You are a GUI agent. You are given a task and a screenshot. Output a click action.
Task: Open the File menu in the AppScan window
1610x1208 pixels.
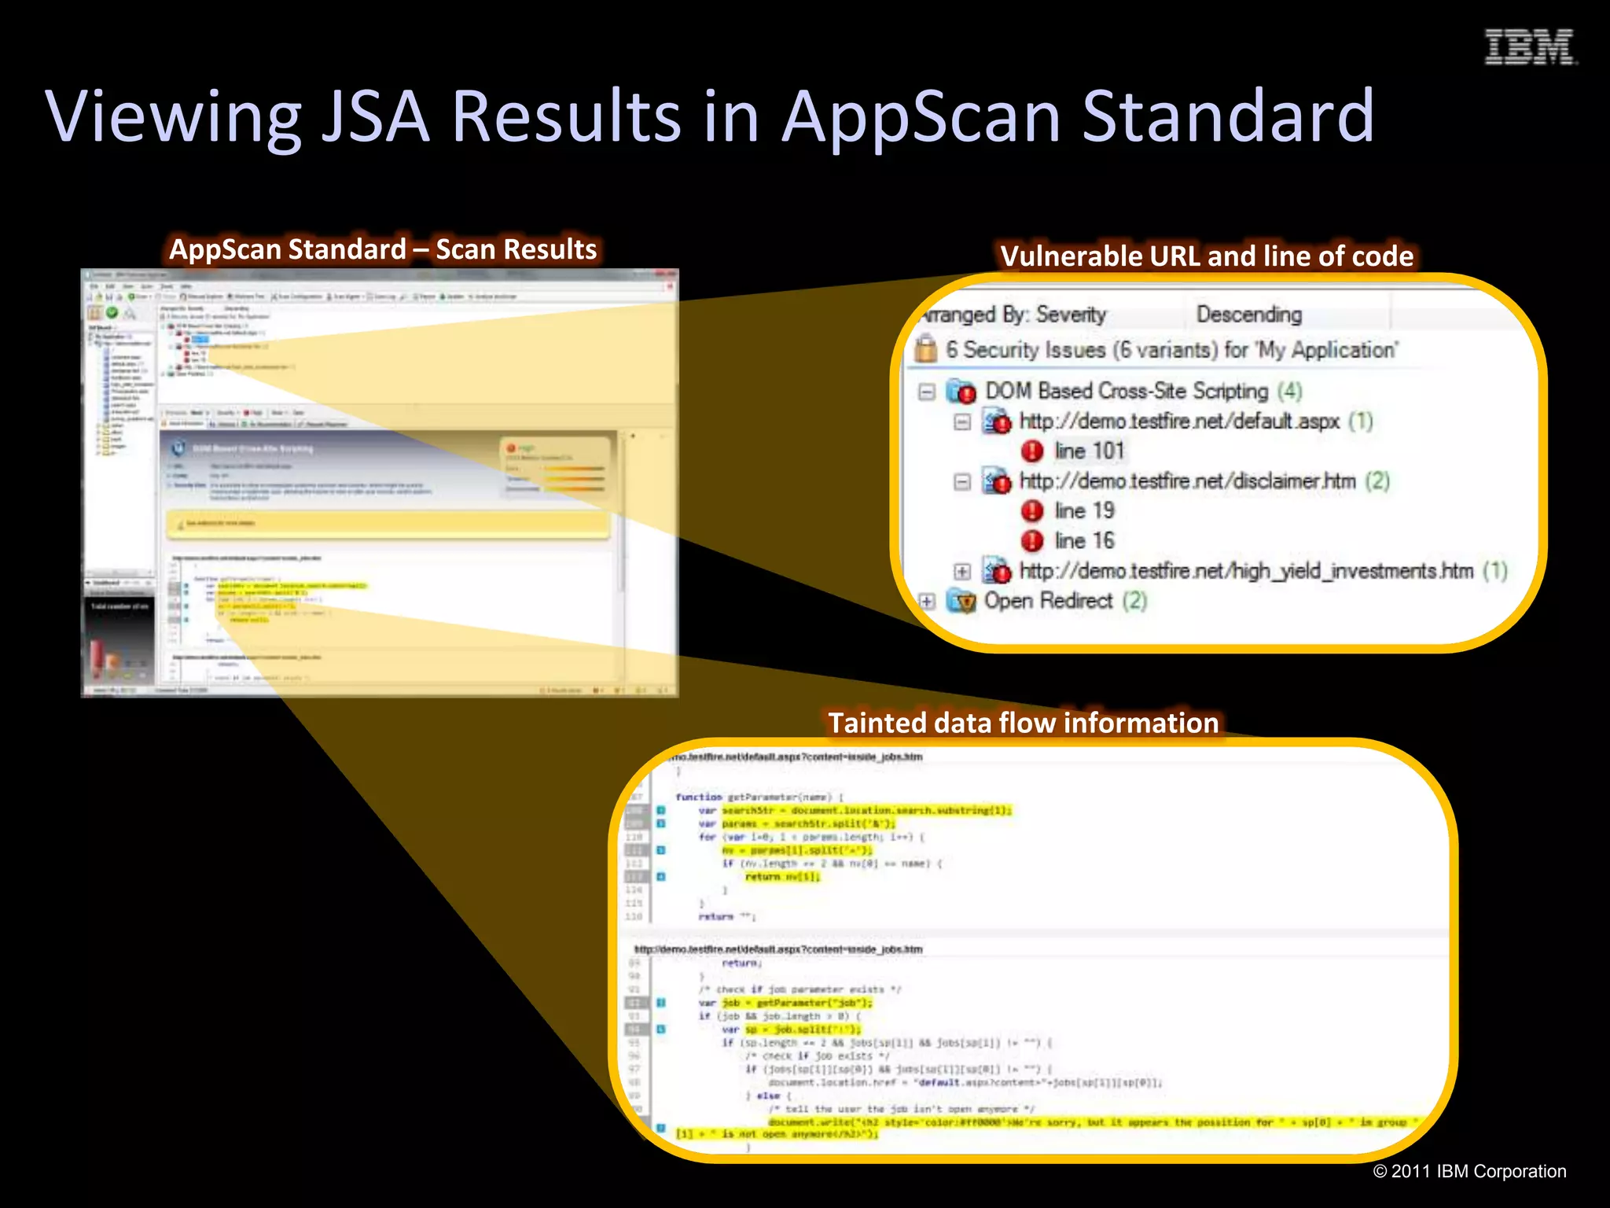94,286
